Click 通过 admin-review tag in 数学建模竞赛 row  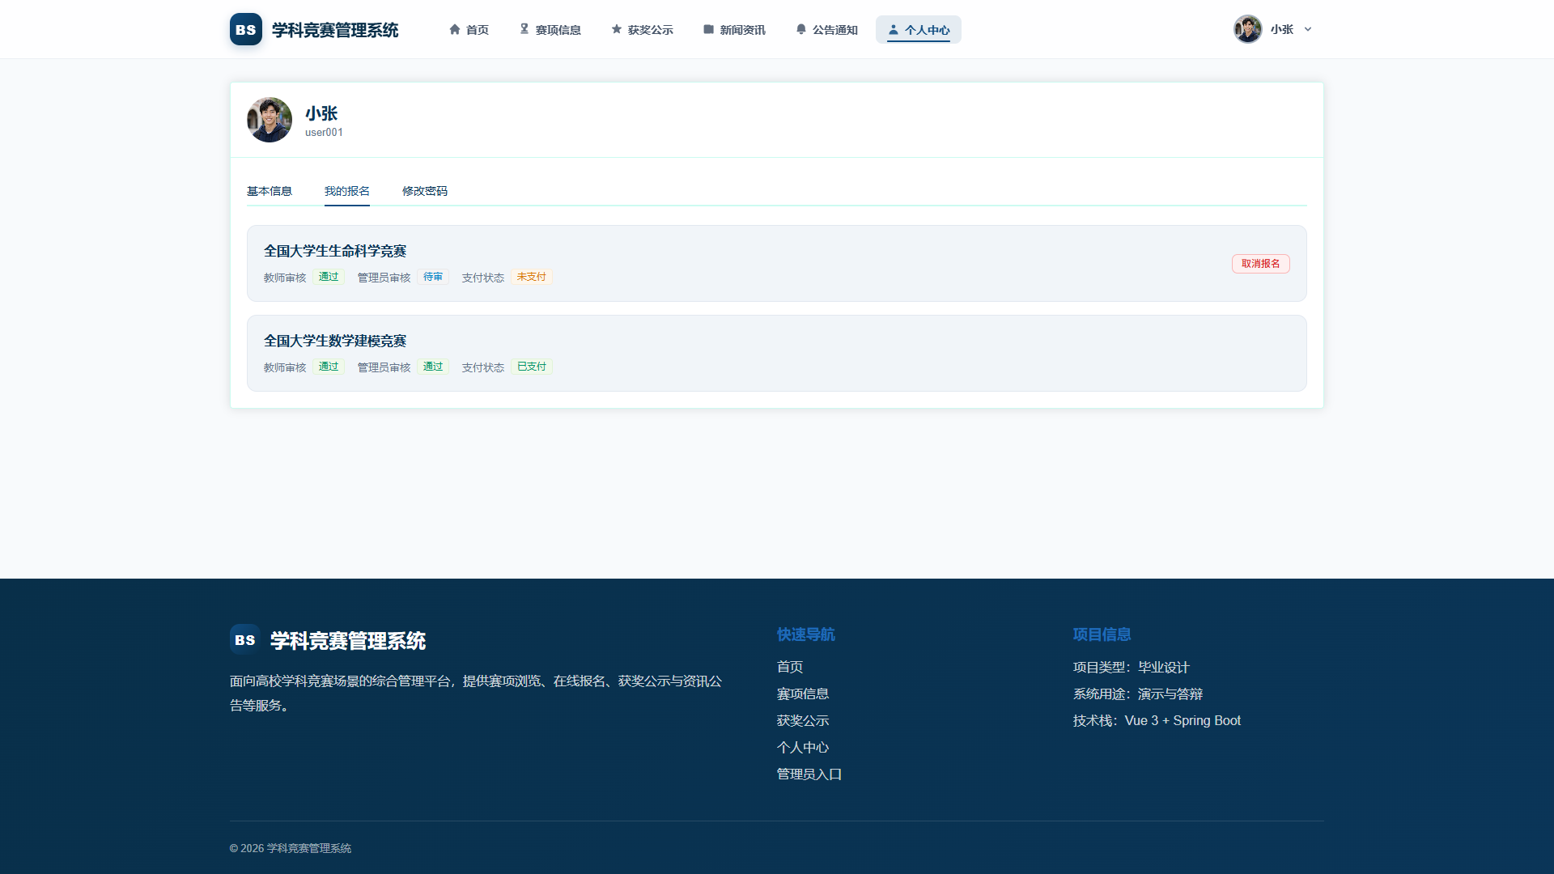click(433, 367)
